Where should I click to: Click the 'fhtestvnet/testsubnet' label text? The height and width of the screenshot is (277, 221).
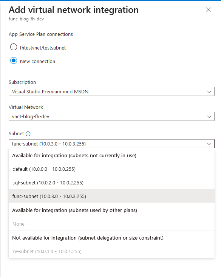click(x=43, y=48)
